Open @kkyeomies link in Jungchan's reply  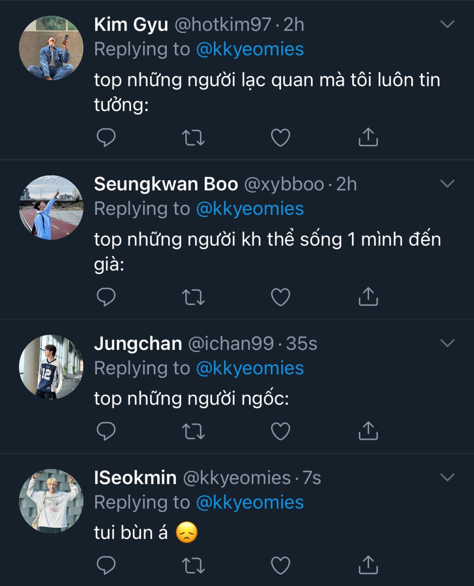click(x=250, y=368)
